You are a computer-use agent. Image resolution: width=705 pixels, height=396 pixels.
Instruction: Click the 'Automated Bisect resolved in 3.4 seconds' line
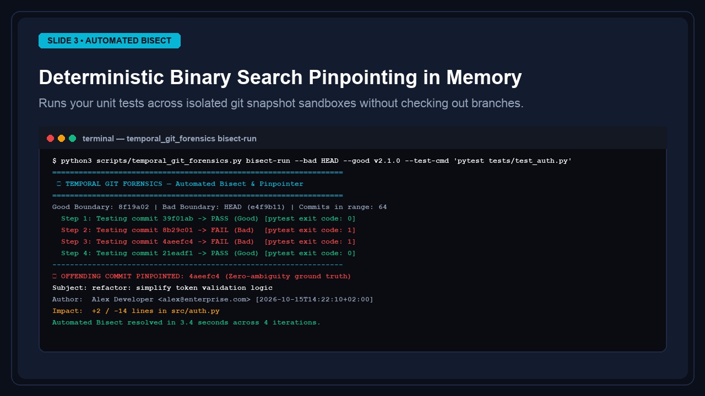coord(186,323)
